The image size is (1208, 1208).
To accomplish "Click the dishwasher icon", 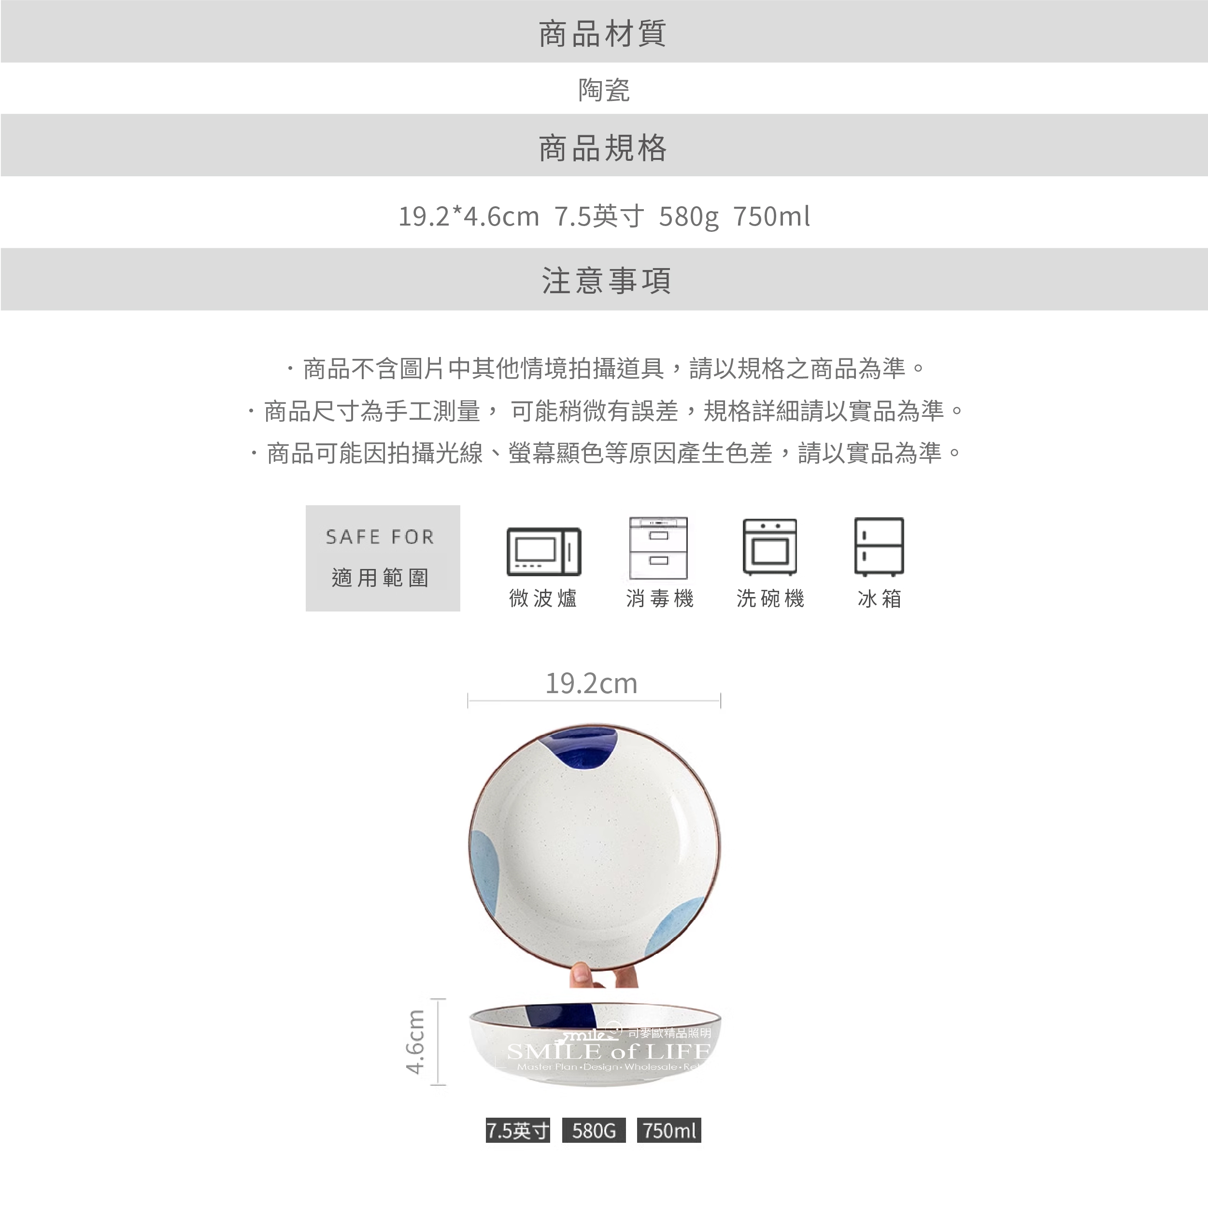I will tap(770, 546).
